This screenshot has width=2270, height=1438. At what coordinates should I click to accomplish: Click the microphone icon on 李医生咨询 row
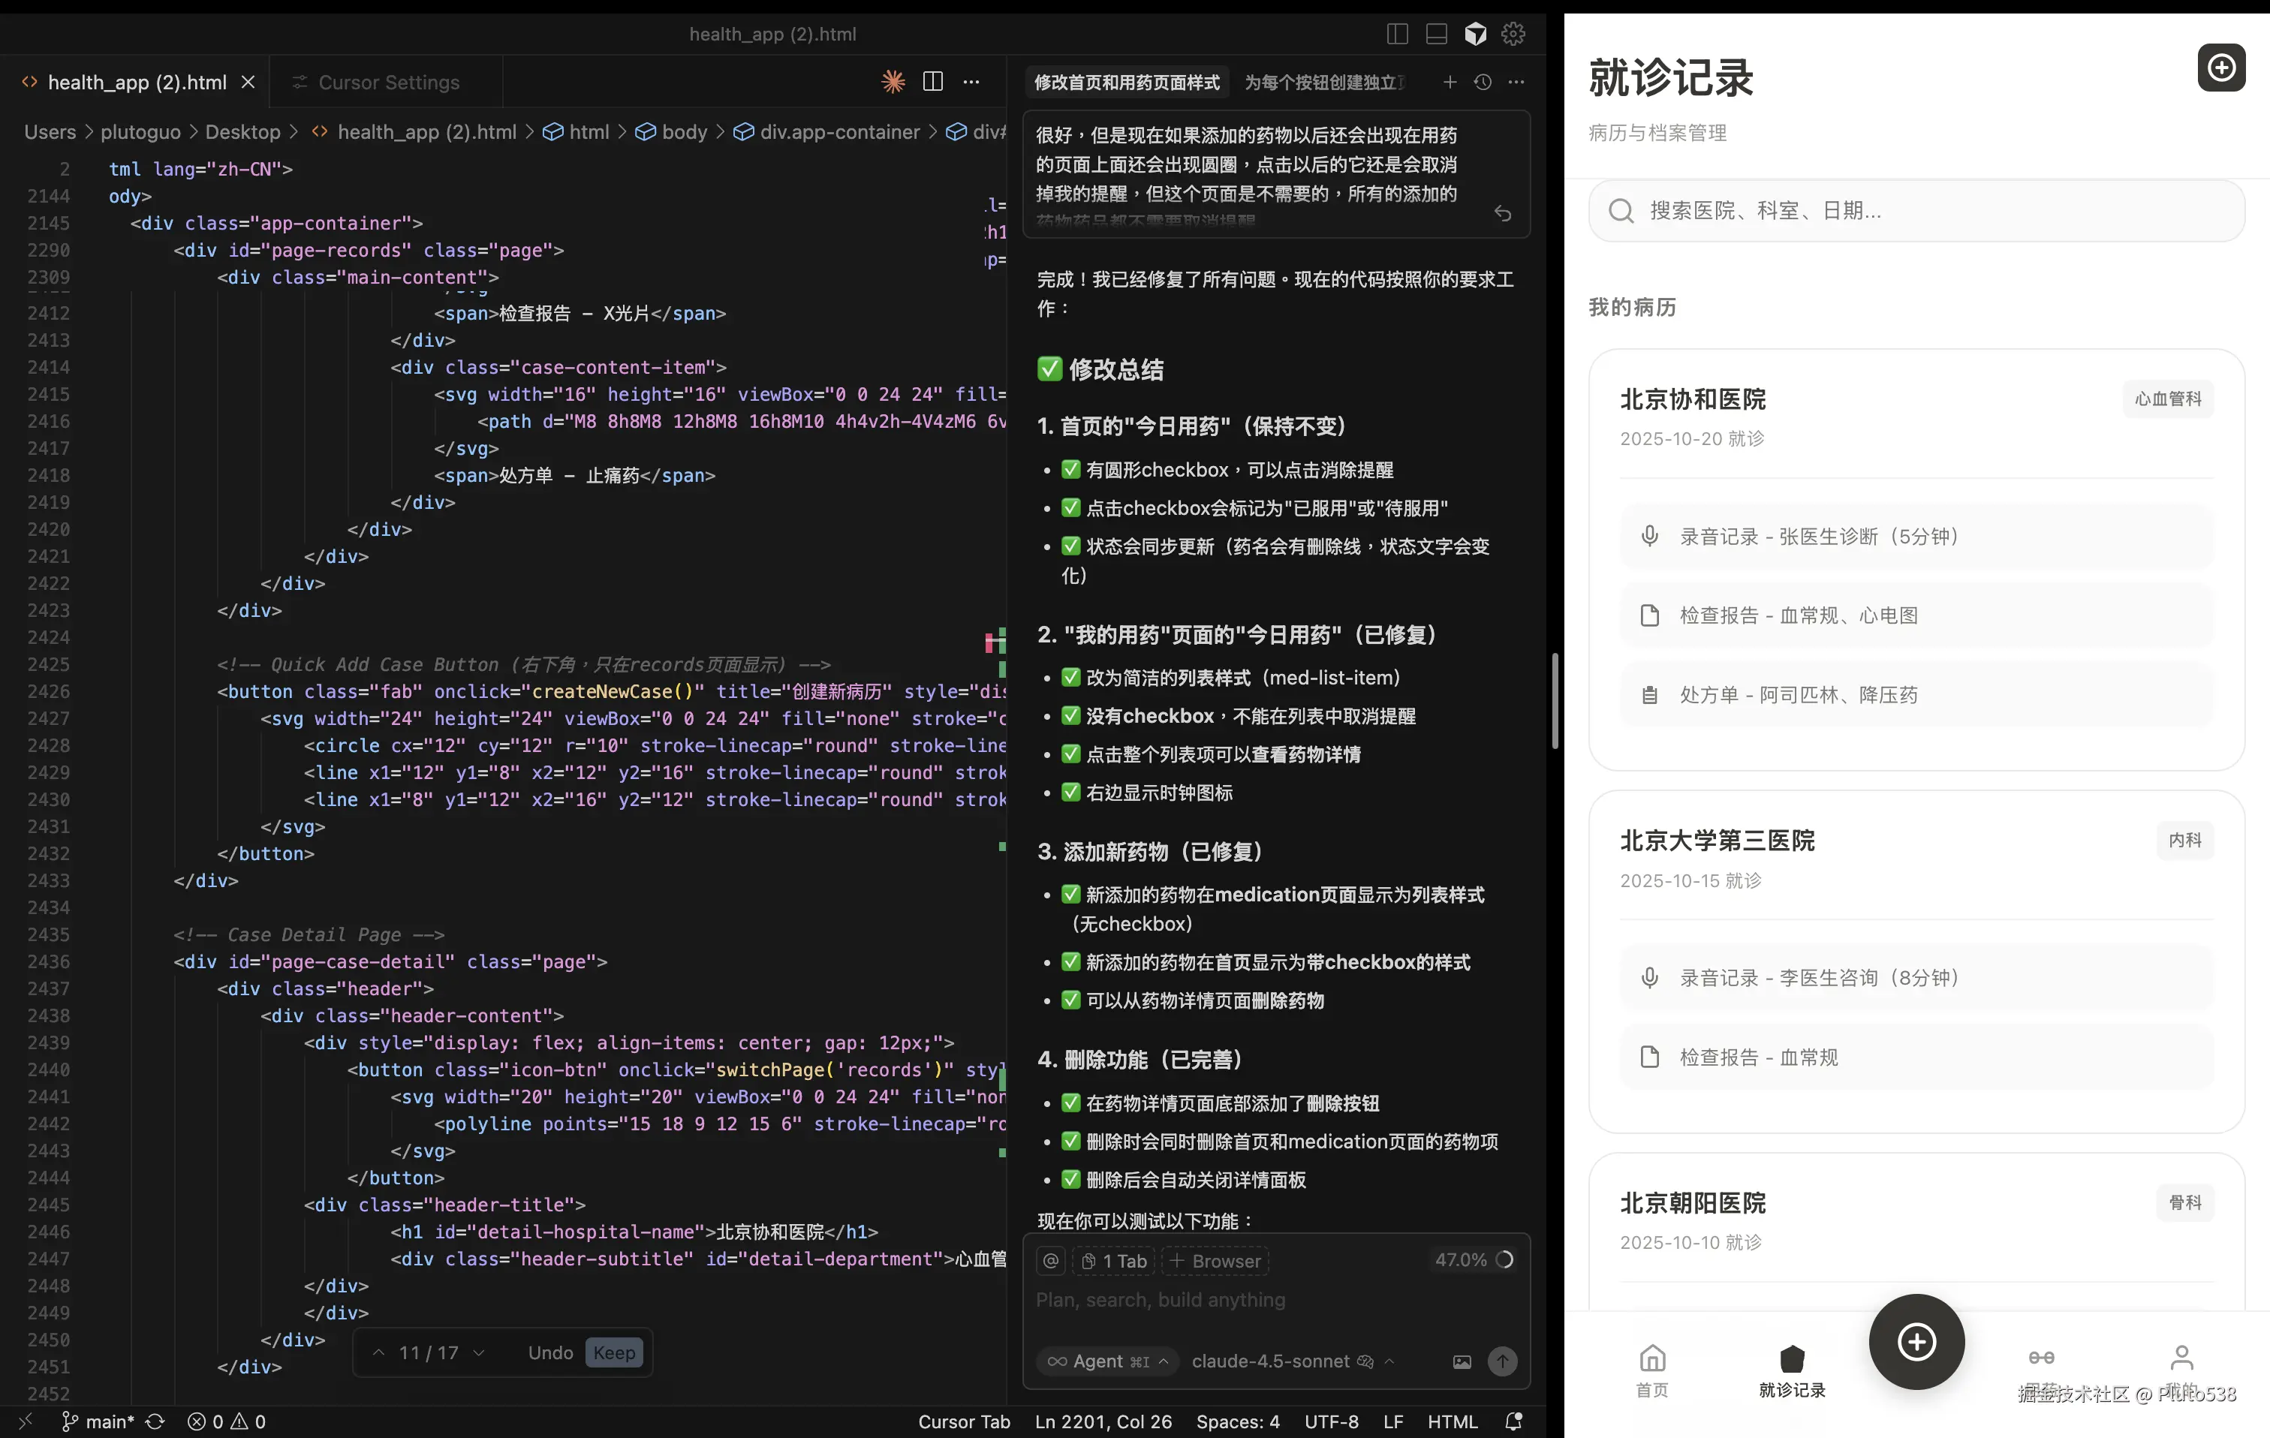1648,978
